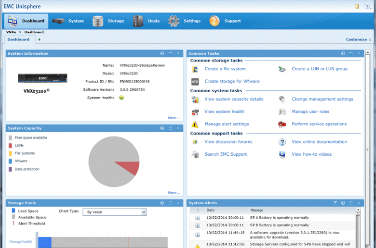Viewport: 376px width, 248px height.
Task: Click the Create LUN icon
Action: pos(282,69)
